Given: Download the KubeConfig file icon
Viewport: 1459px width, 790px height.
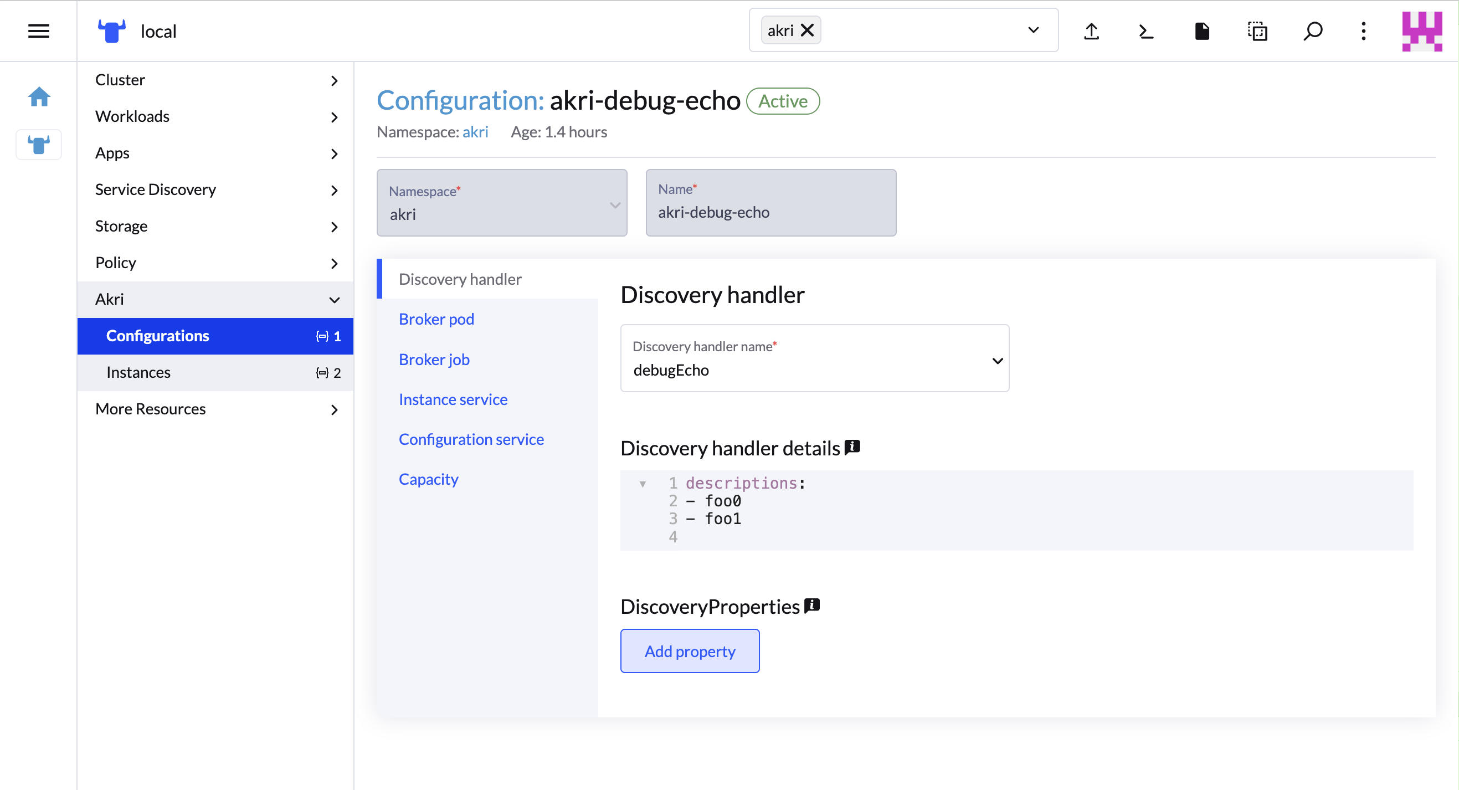Looking at the screenshot, I should tap(1201, 31).
